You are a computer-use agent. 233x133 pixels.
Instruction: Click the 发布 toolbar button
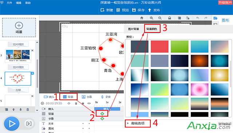[154, 10]
